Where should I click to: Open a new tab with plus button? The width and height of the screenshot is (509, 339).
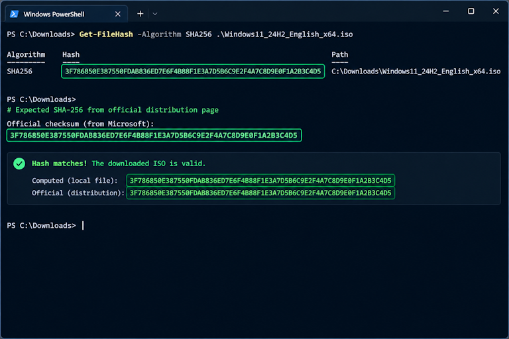[x=141, y=14]
